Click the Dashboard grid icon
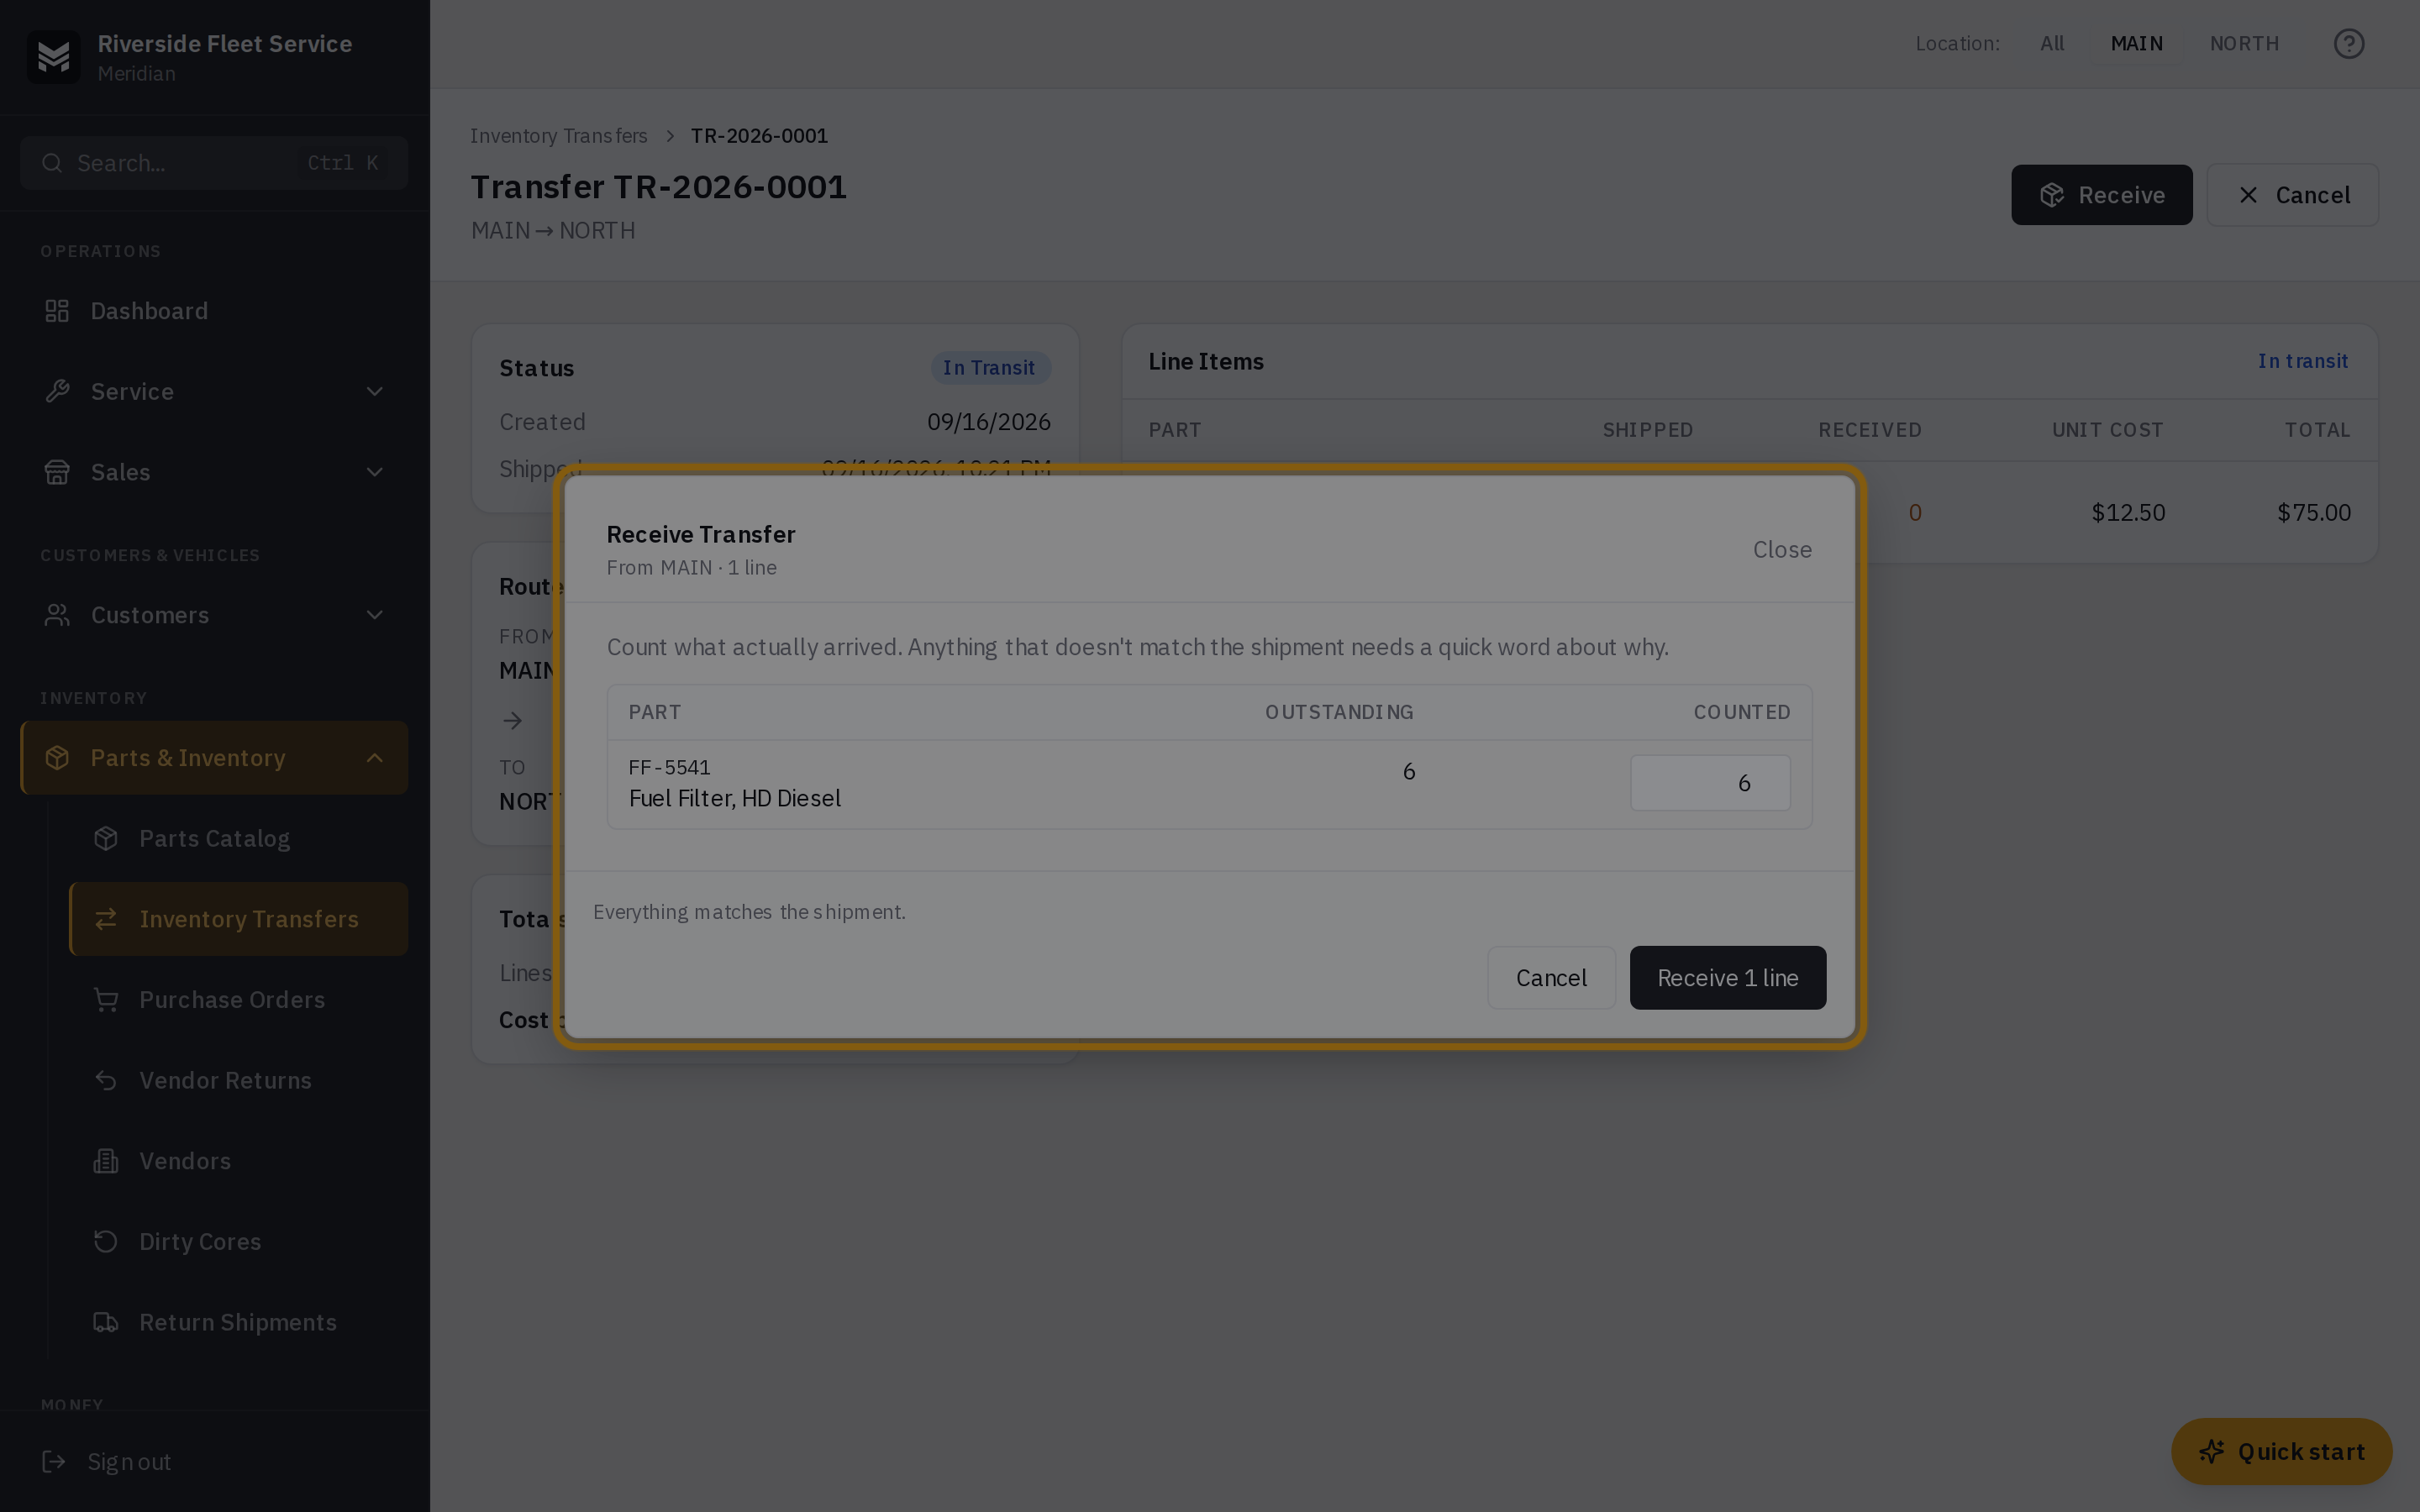The width and height of the screenshot is (2420, 1512). [57, 311]
